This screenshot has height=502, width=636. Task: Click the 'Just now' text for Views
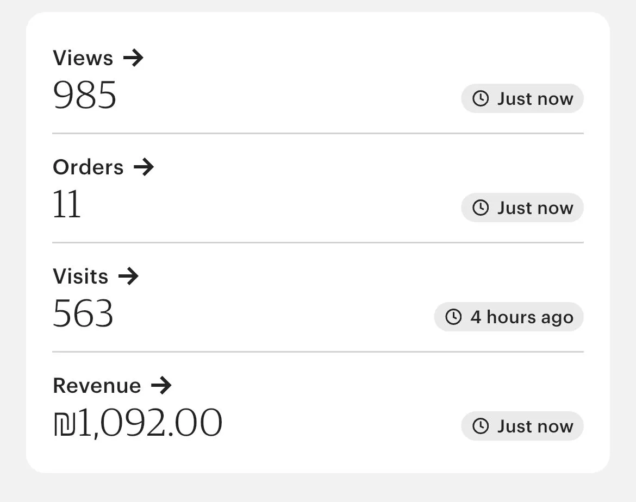point(535,98)
